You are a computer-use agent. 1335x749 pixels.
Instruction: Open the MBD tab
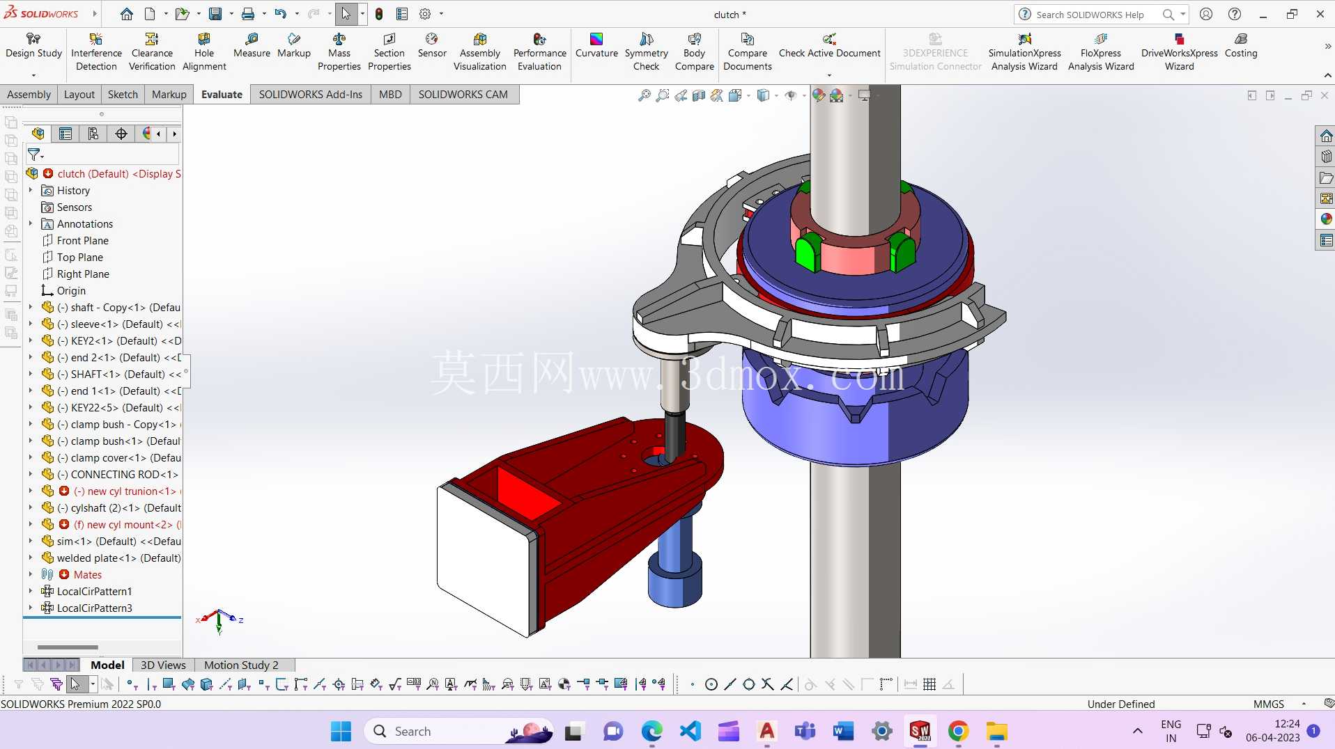click(390, 95)
